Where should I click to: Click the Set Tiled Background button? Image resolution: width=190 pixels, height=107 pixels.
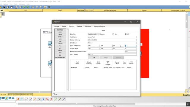[x=110, y=10]
